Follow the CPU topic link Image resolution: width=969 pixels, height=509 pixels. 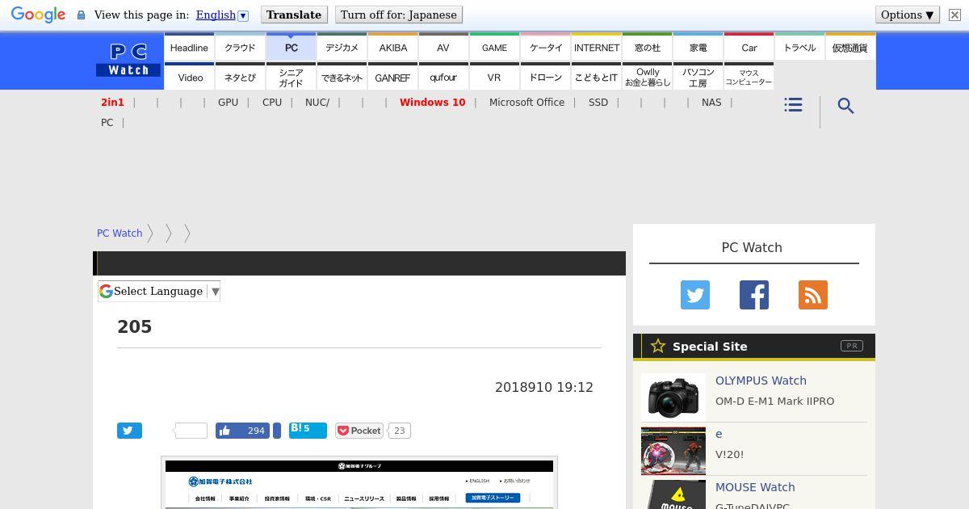pos(272,103)
